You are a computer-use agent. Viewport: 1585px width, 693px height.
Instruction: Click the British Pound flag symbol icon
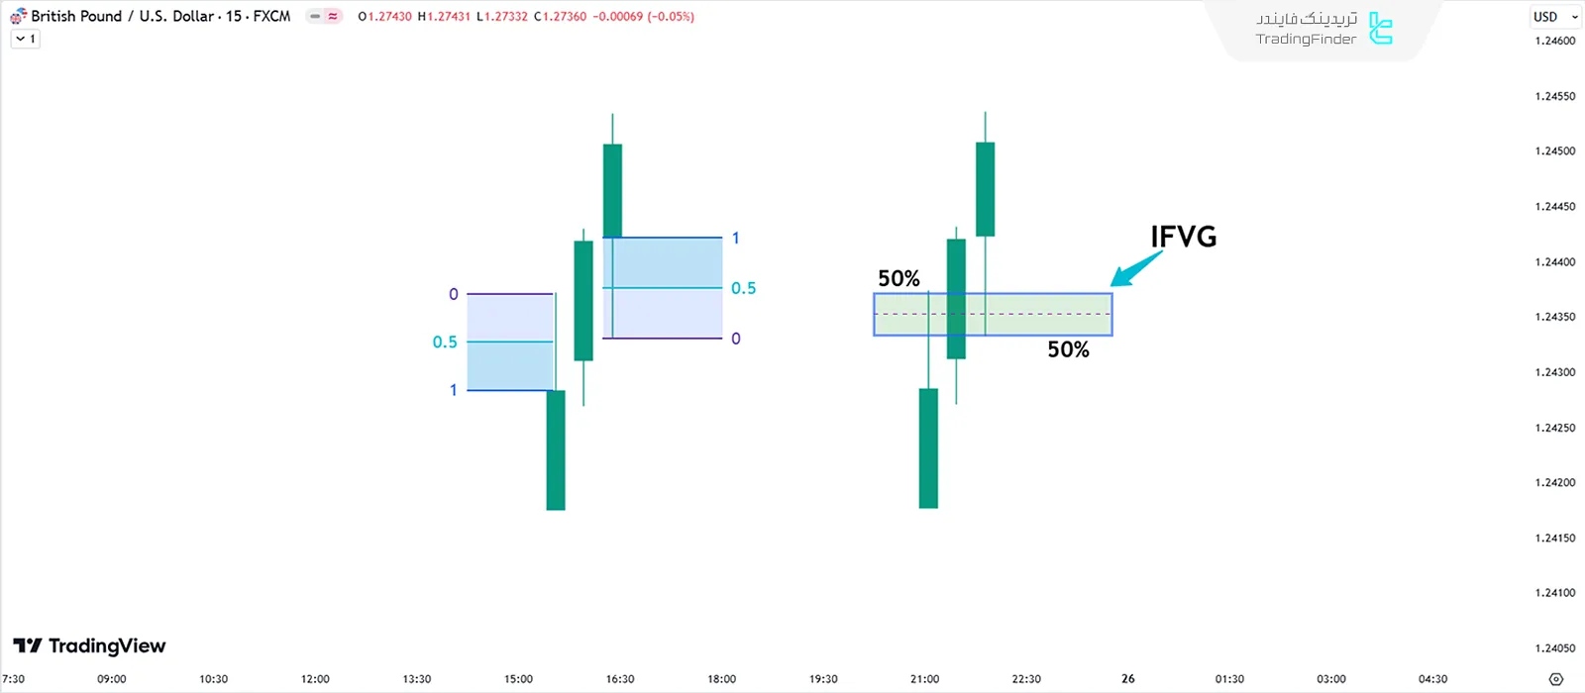click(x=15, y=16)
